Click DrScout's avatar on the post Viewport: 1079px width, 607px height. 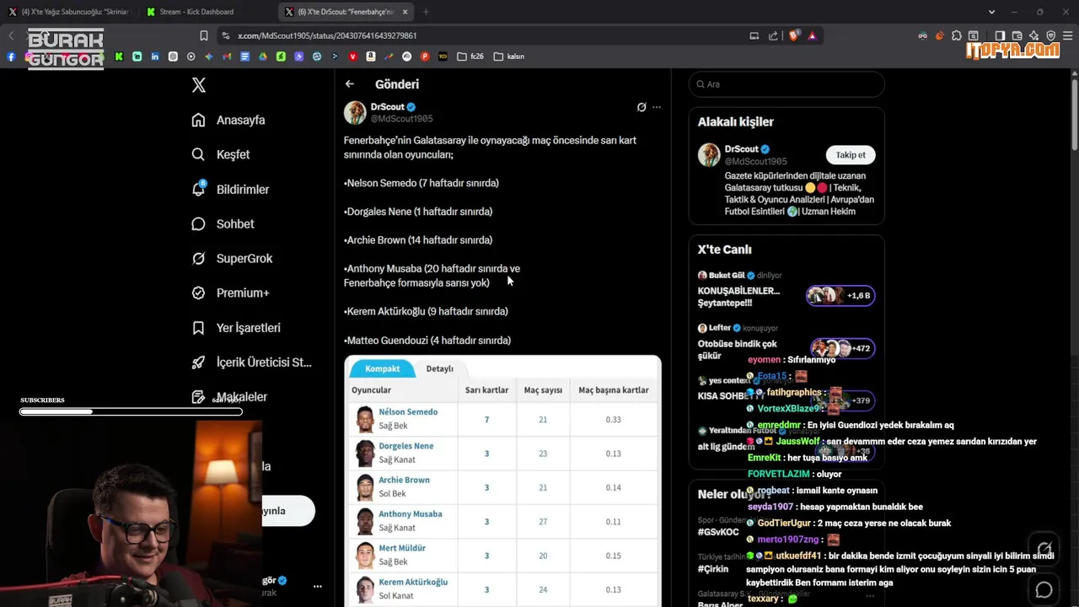355,112
